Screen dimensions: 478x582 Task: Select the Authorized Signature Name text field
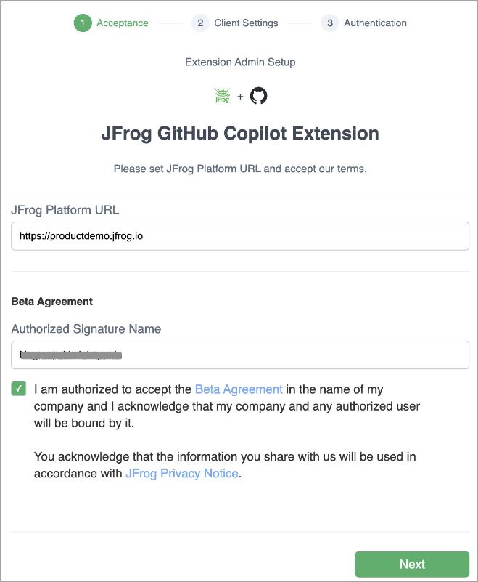(x=239, y=355)
